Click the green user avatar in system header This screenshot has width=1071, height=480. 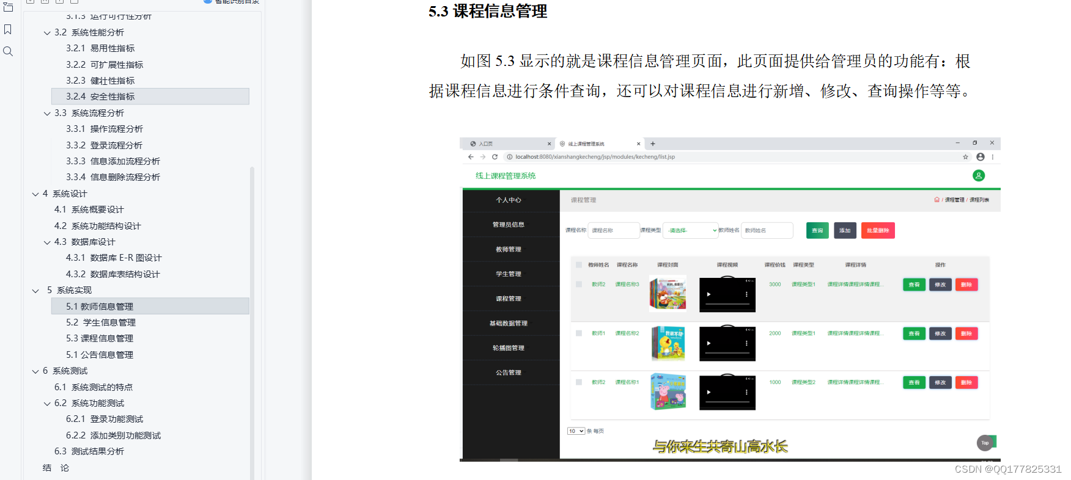click(979, 176)
